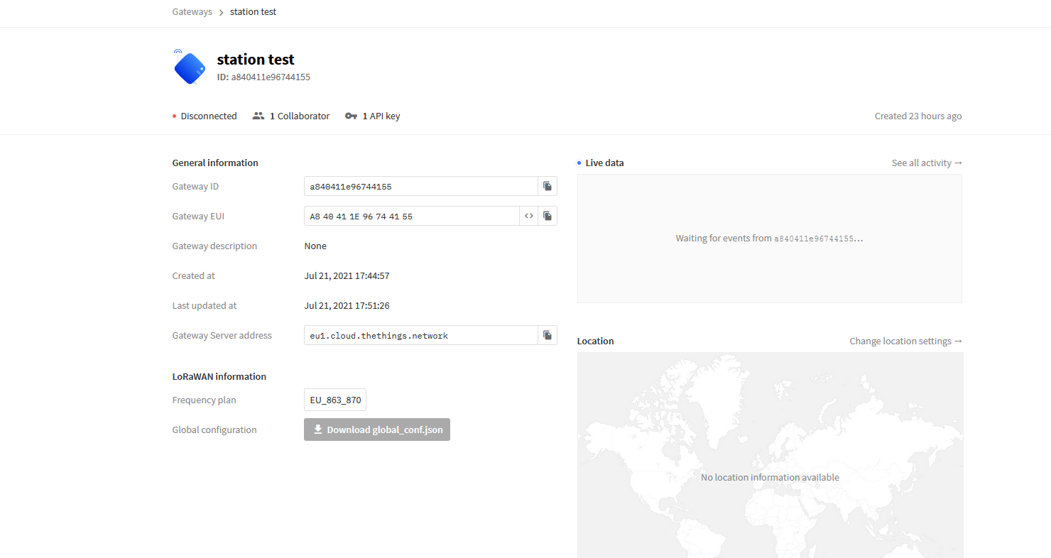
Task: Open the 1 Collaborator link
Action: [x=291, y=116]
